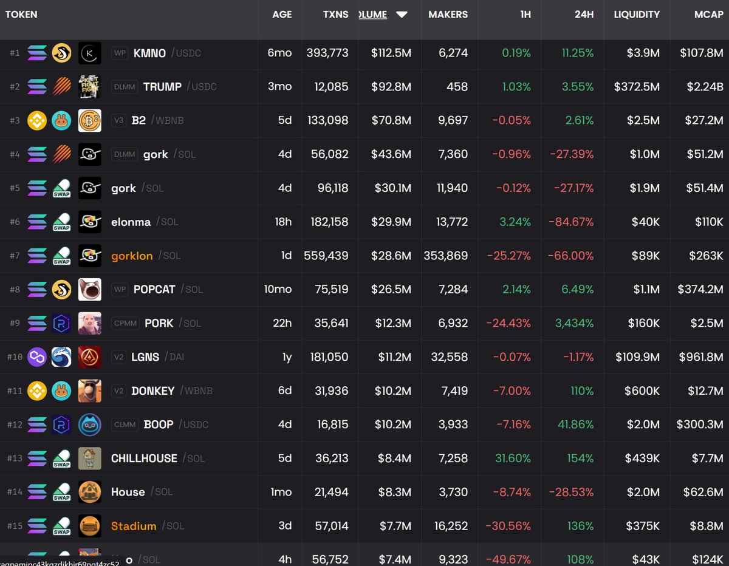Image resolution: width=729 pixels, height=566 pixels.
Task: Click the DLMM pool label in TRUMP row
Action: (x=125, y=87)
